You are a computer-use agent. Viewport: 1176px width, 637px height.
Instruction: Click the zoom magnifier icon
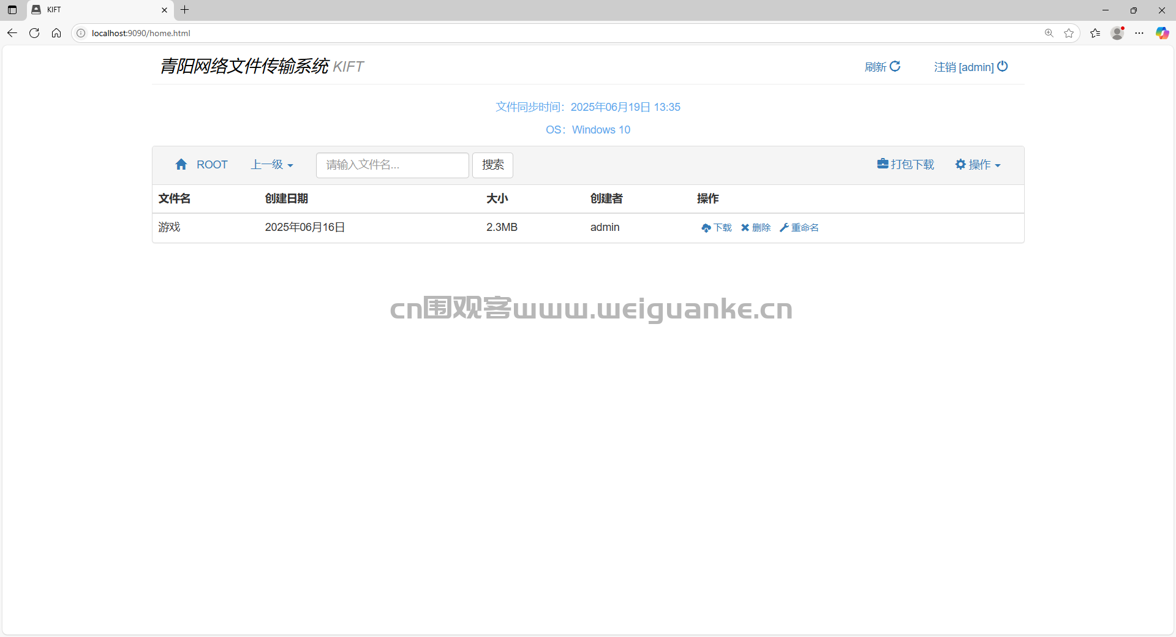tap(1049, 33)
